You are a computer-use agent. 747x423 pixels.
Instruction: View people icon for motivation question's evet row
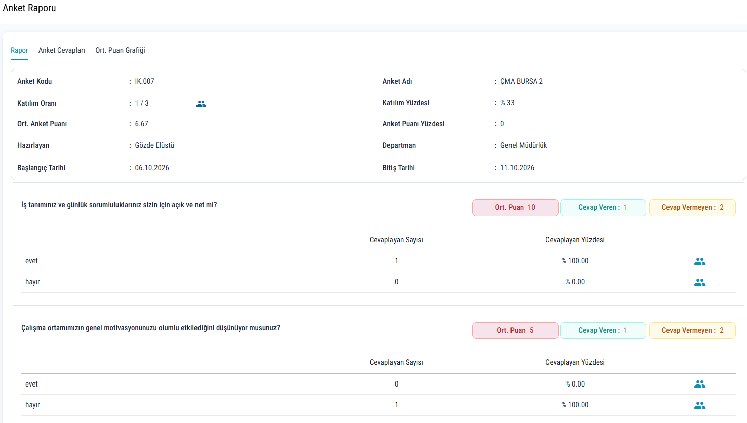click(700, 384)
